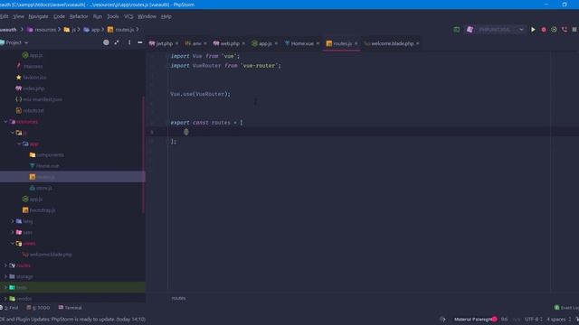
Task: Expand the tests folder
Action: [x=5, y=287]
